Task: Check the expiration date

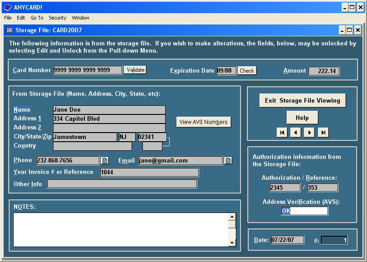Action: [247, 70]
